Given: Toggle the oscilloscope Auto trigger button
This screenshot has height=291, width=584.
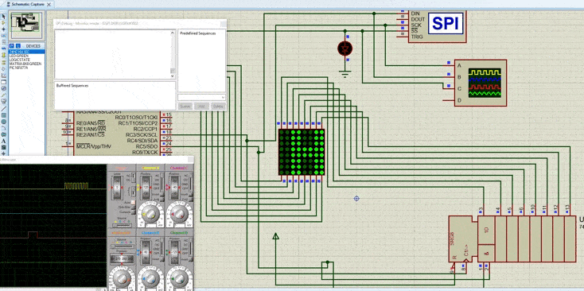Looking at the screenshot, I should (x=133, y=203).
